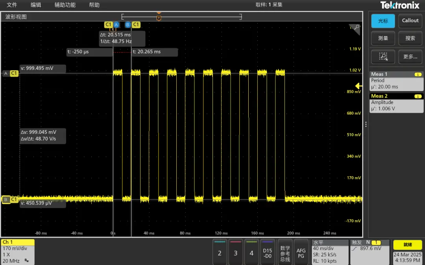Open the 文件 menu
Image resolution: width=425 pixels, height=265 pixels.
coord(12,5)
